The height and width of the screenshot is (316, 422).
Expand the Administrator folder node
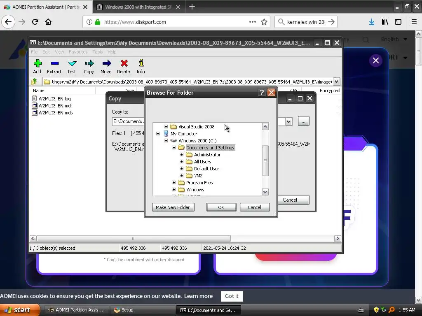point(181,155)
